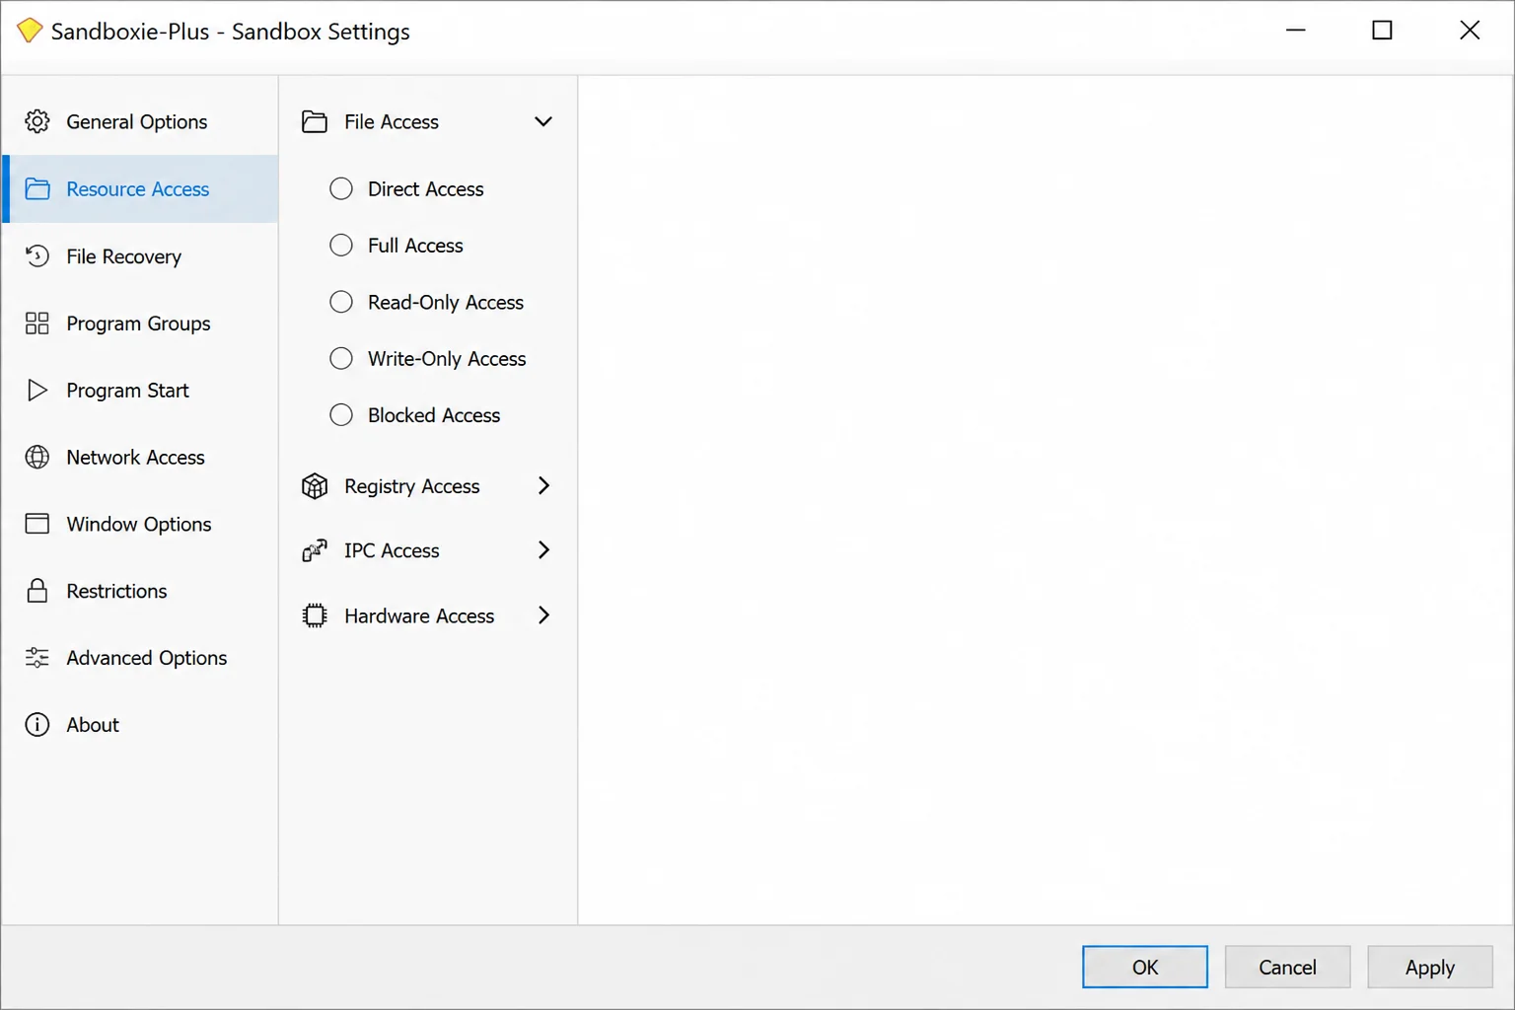
Task: Confirm settings with the OK button
Action: 1145,967
